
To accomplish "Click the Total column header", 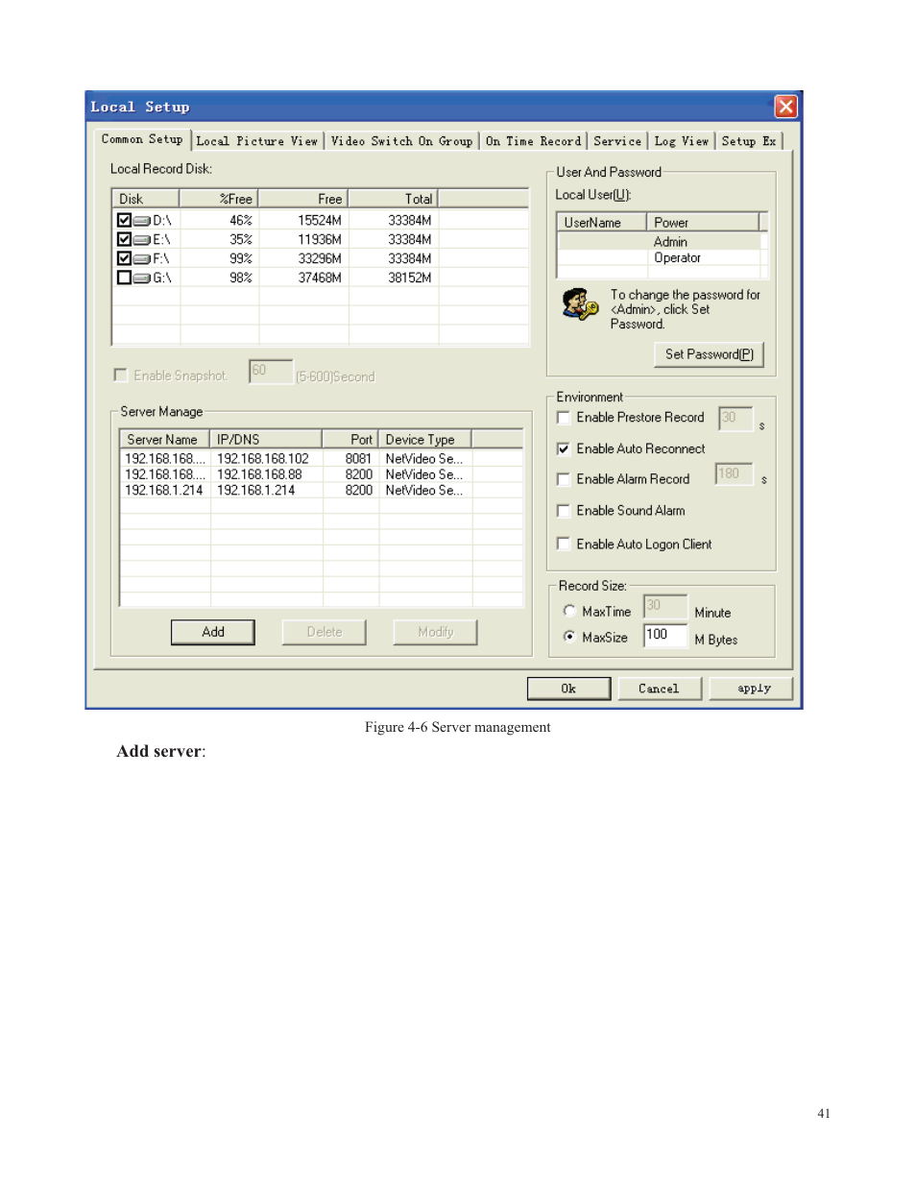I will pyautogui.click(x=393, y=199).
